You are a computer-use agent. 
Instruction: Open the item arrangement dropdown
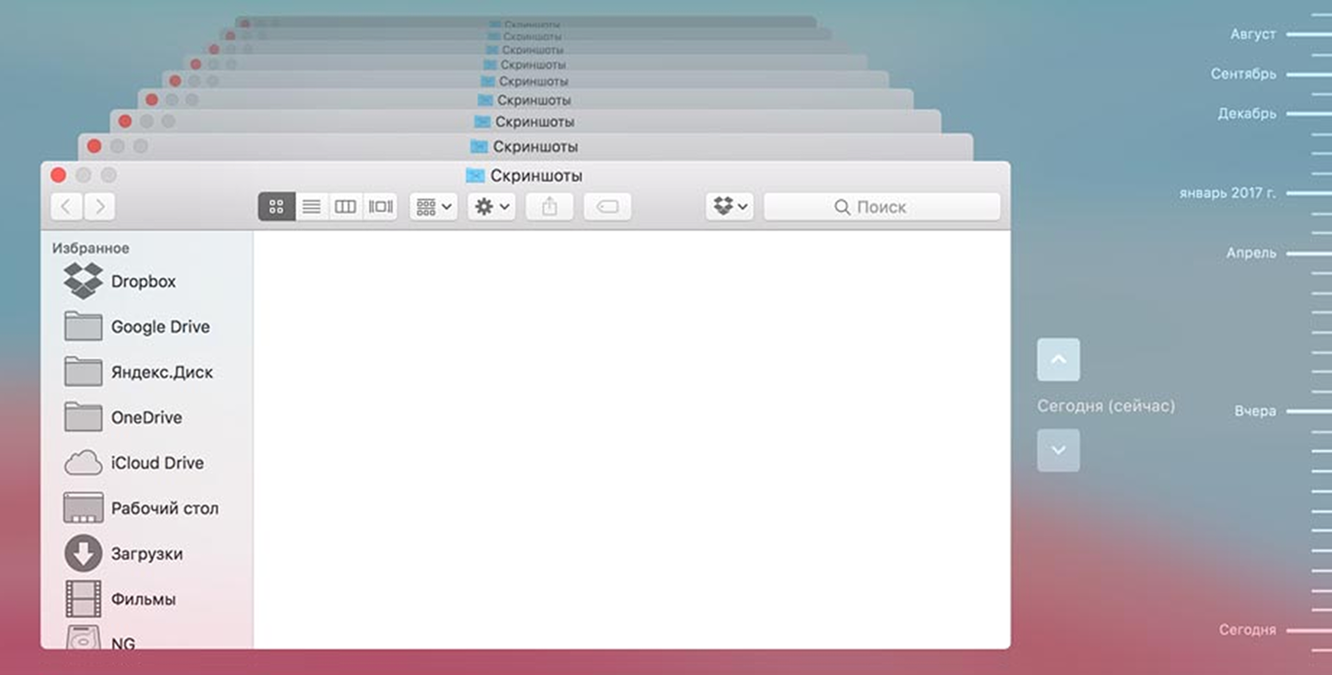pos(433,206)
